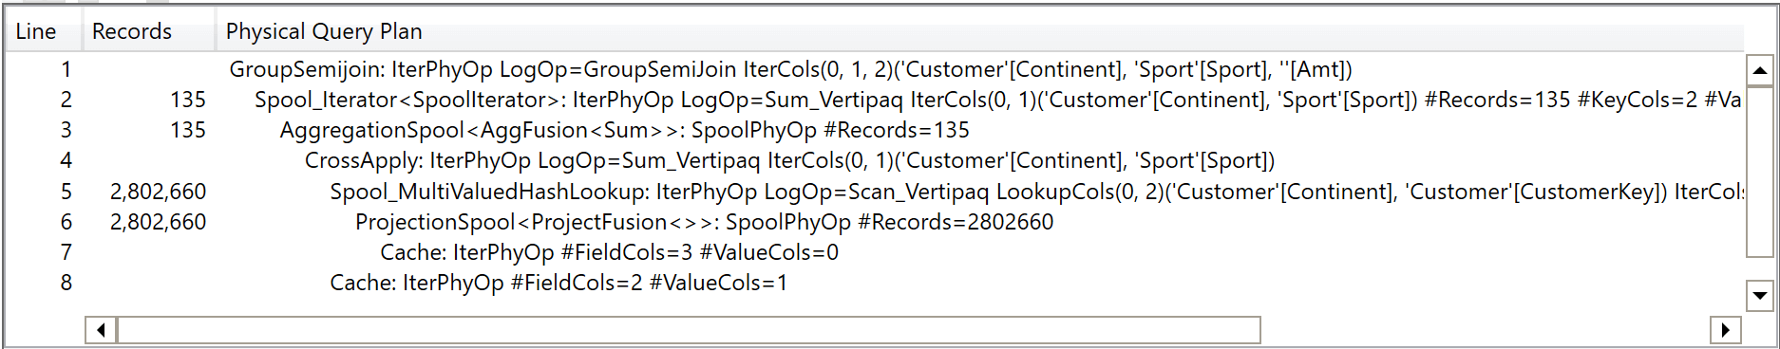This screenshot has width=1780, height=349.
Task: Click the Physical Query Plan column header
Action: [x=979, y=31]
